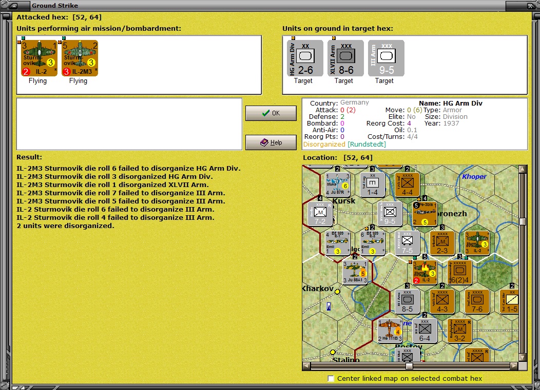Viewport: 540px width, 390px height.
Task: Open Help for the Ground Strike dialog
Action: [271, 142]
